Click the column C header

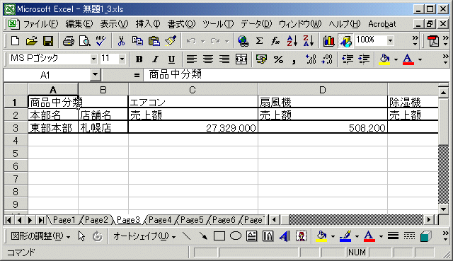point(193,90)
